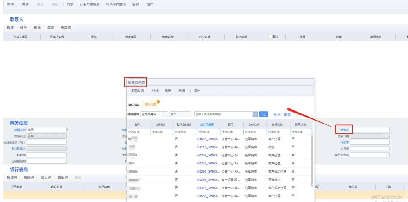Click 刷新 in the salesperson list toolbar
The image size is (408, 202).
[168, 91]
